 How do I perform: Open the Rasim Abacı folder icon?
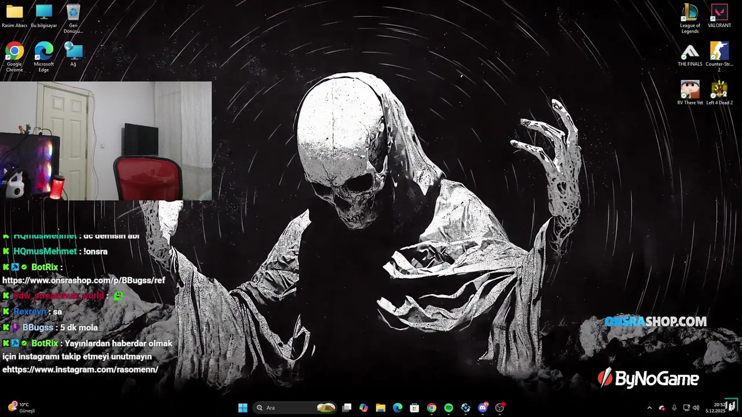click(x=14, y=16)
